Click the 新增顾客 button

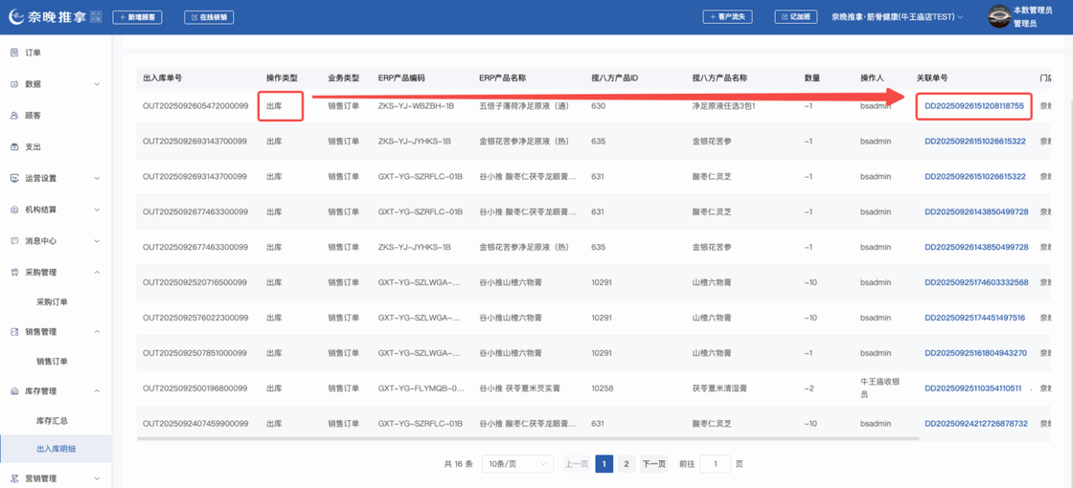click(x=138, y=17)
